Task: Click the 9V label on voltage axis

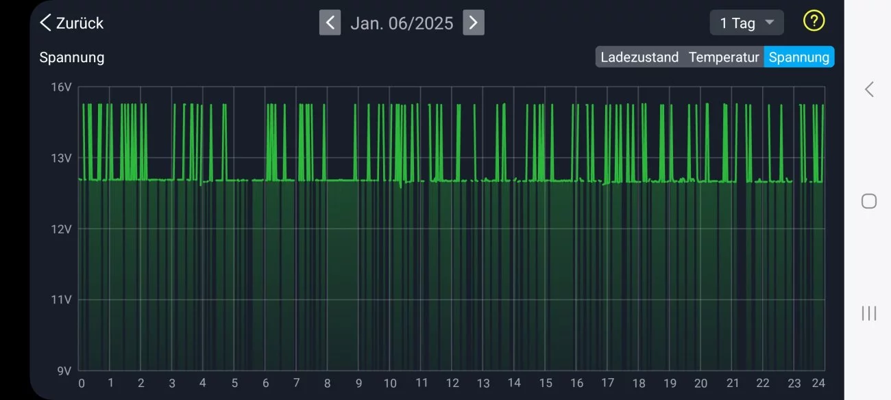Action: 64,371
